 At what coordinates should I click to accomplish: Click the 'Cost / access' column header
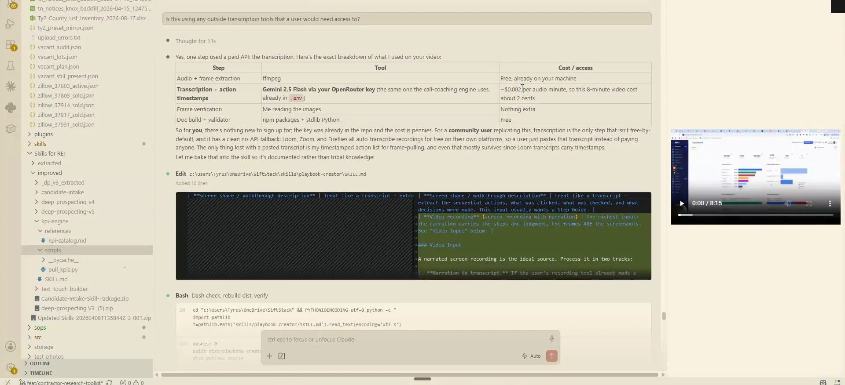(x=575, y=68)
